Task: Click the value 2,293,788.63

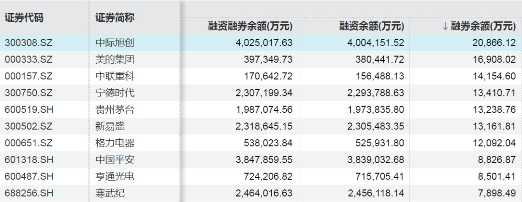Action: [376, 93]
